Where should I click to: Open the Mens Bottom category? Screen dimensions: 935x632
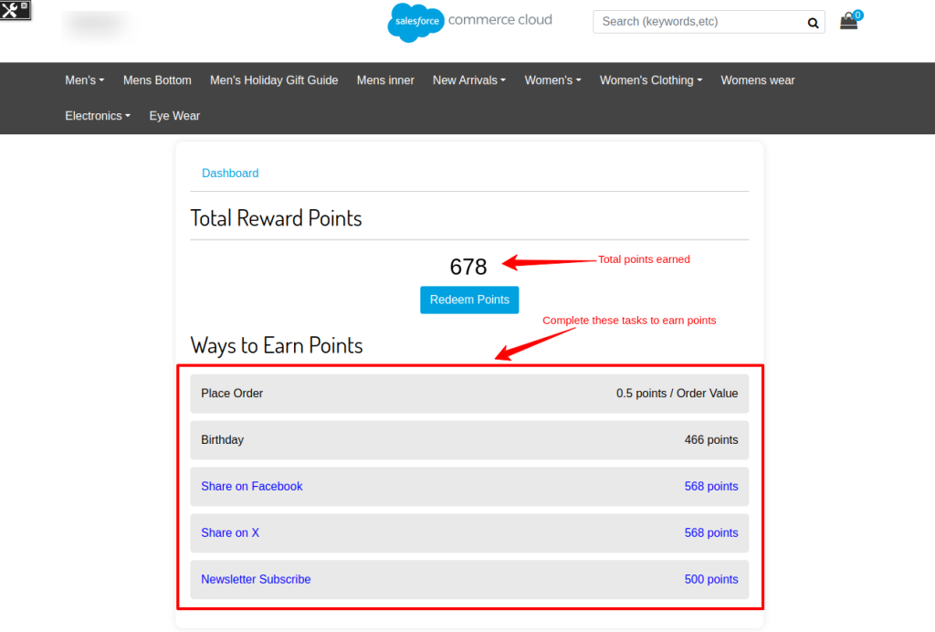157,80
